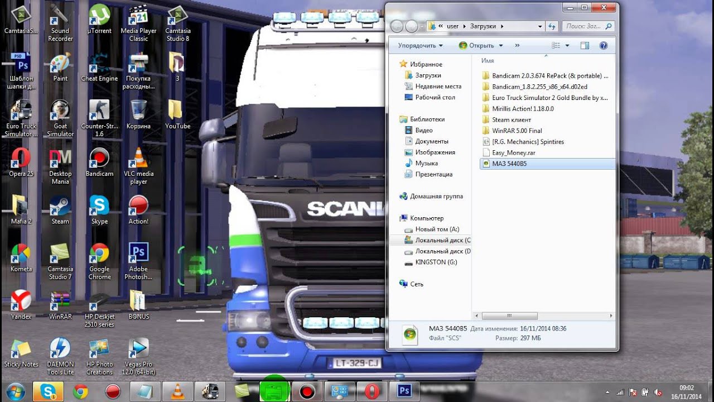Open the view options dropdown arrow
The height and width of the screenshot is (402, 714).
point(567,45)
